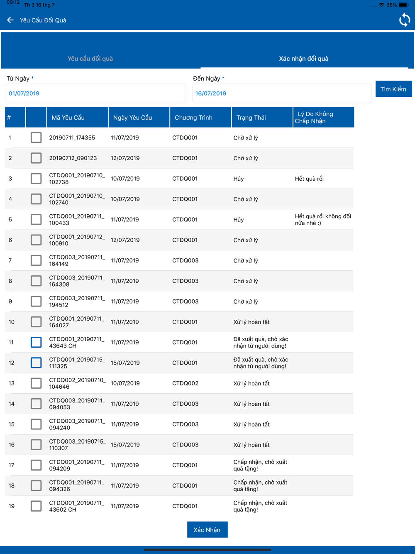
Task: Check the box for CTDQ001_20190711_43602 CH
Action: tap(36, 506)
